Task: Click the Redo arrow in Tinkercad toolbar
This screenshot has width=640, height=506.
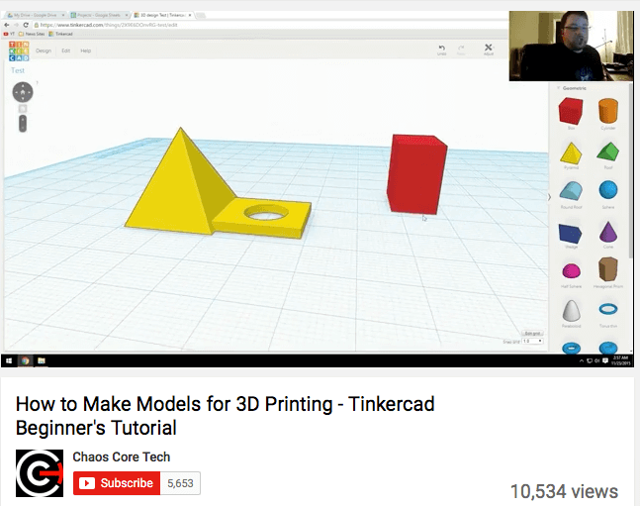Action: coord(461,50)
